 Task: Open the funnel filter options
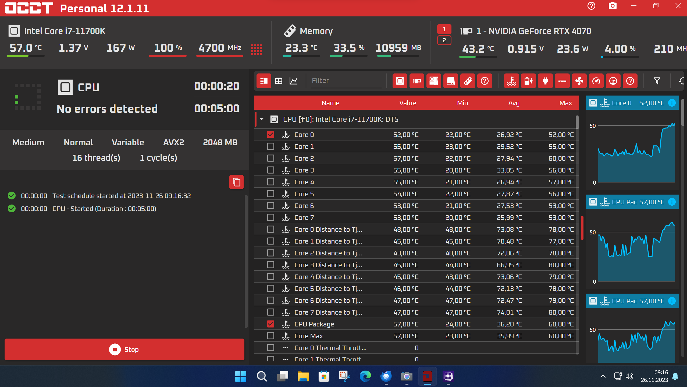[657, 81]
